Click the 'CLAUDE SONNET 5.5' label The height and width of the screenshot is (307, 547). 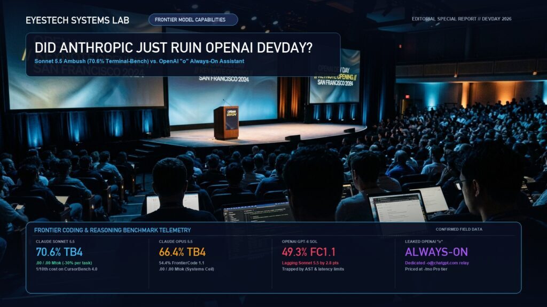(x=55, y=241)
